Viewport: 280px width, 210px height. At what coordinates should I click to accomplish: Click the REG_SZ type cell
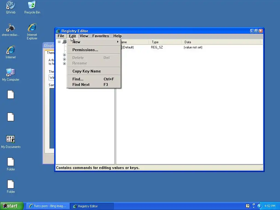click(157, 47)
